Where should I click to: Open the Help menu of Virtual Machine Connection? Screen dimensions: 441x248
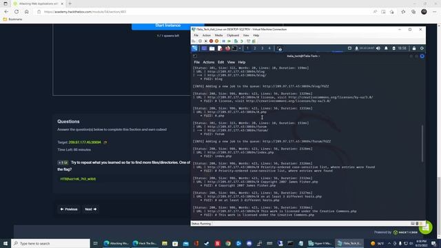(256, 35)
